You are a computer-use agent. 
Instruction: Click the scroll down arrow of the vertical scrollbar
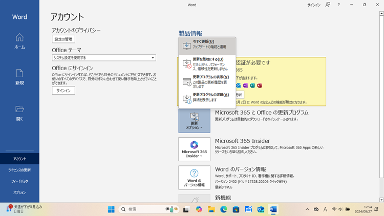point(381,200)
